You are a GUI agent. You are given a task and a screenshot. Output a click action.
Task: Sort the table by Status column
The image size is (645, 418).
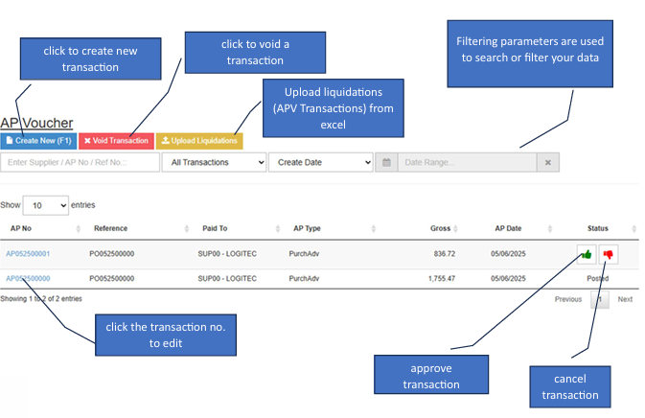(x=597, y=229)
